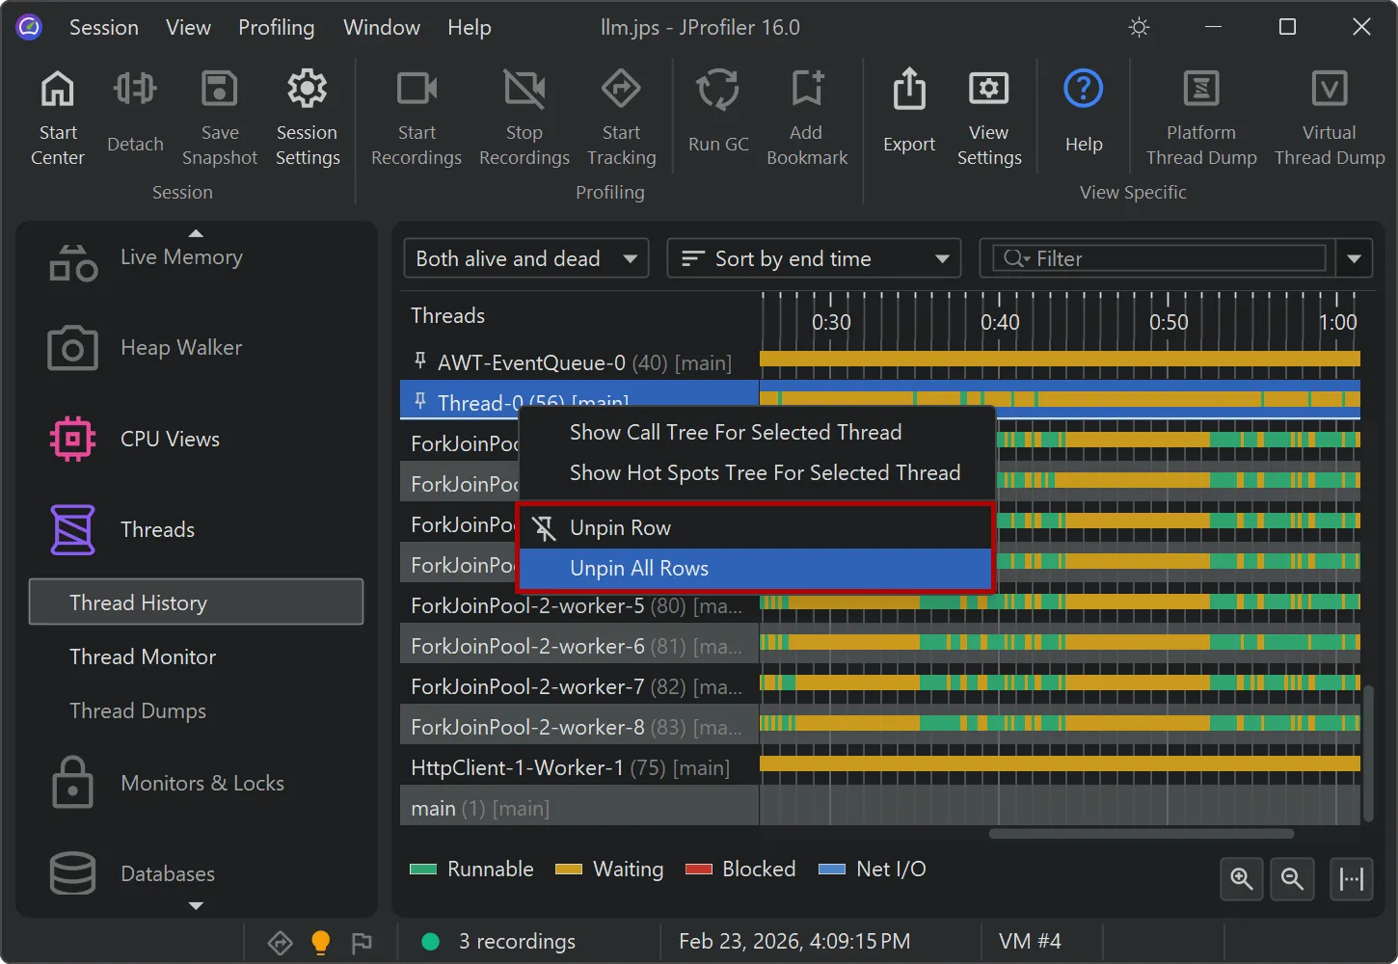1398x964 pixels.
Task: Run garbage collection
Action: pos(717,116)
